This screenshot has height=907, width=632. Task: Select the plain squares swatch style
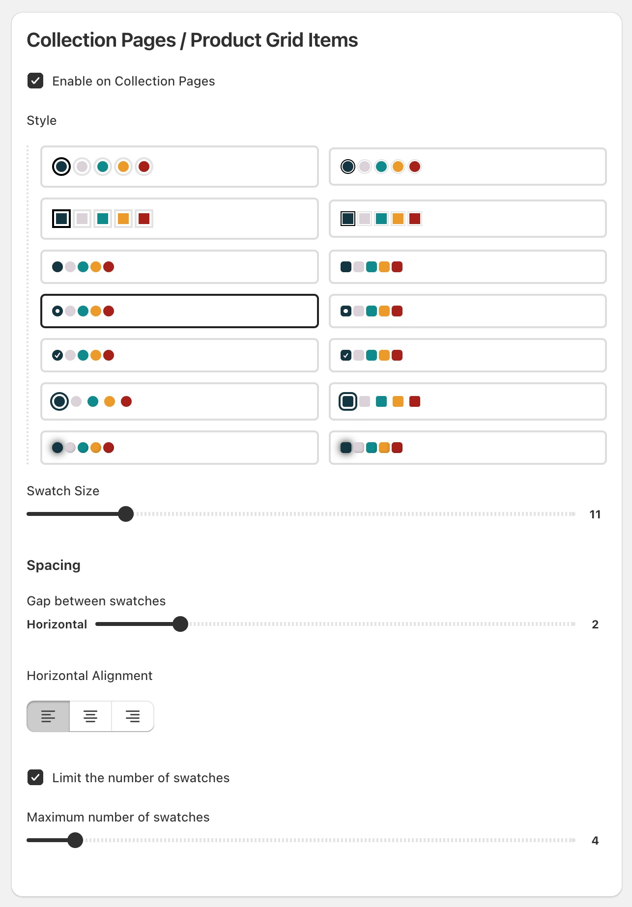click(467, 267)
